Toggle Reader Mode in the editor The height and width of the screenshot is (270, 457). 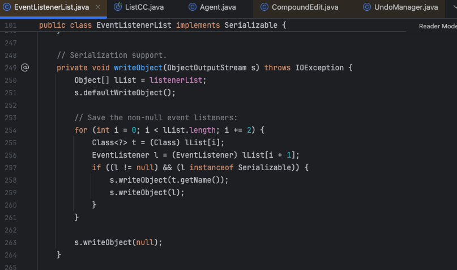(x=437, y=26)
